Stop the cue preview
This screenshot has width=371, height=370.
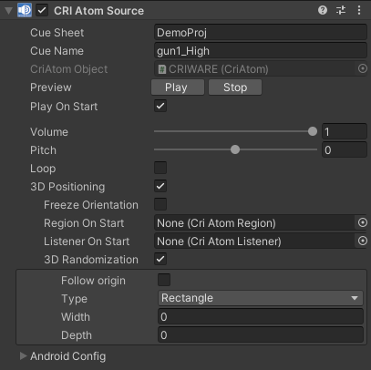coord(235,87)
